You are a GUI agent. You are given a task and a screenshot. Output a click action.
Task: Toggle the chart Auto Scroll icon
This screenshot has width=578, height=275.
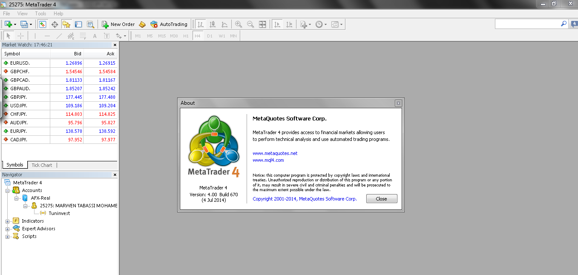pos(277,24)
